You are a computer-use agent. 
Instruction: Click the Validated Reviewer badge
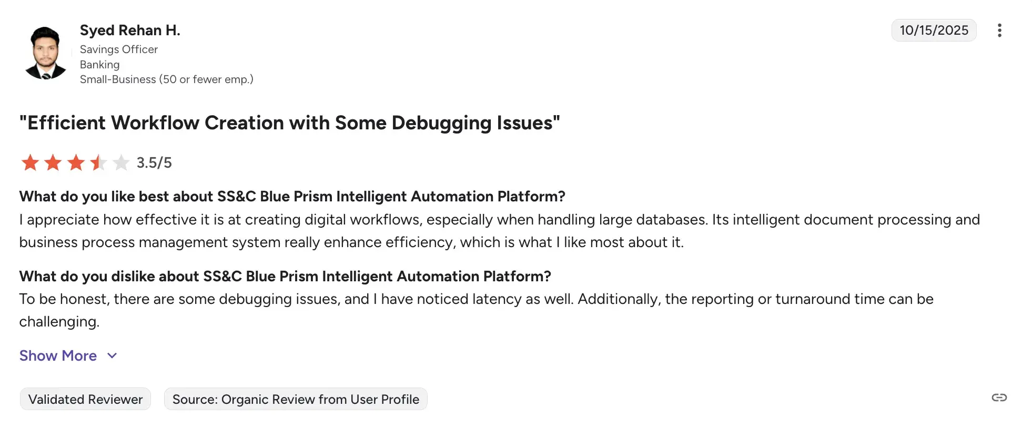pos(85,400)
